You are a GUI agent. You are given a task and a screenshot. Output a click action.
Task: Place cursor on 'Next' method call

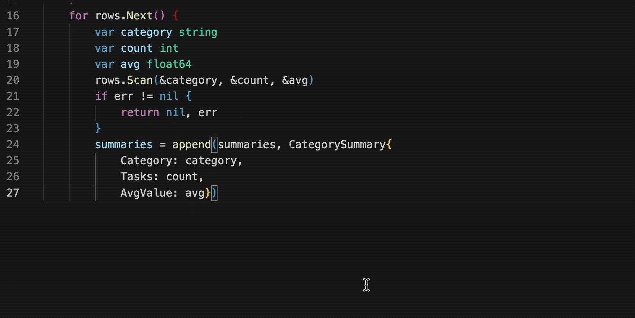(x=140, y=16)
